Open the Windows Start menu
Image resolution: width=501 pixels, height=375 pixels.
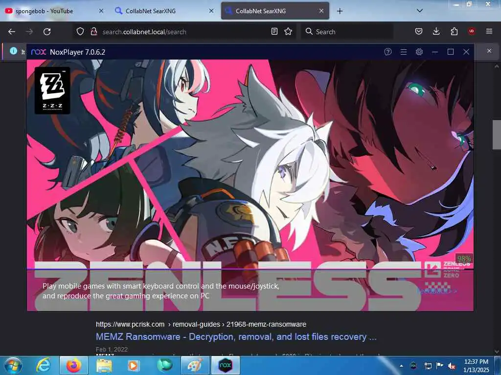click(13, 365)
